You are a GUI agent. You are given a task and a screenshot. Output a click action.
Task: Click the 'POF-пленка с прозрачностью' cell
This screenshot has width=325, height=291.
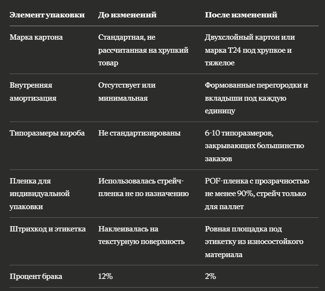257,194
